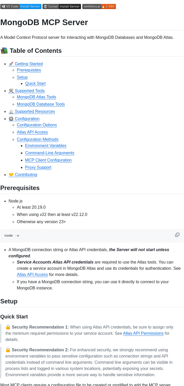Open the Proxy Support link
184x386 pixels.
38,167
